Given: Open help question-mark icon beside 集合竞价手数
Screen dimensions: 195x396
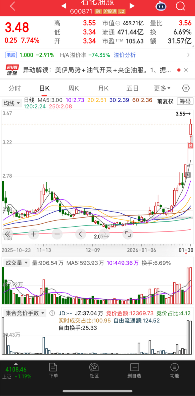Looking at the screenshot, I should click(52, 313).
